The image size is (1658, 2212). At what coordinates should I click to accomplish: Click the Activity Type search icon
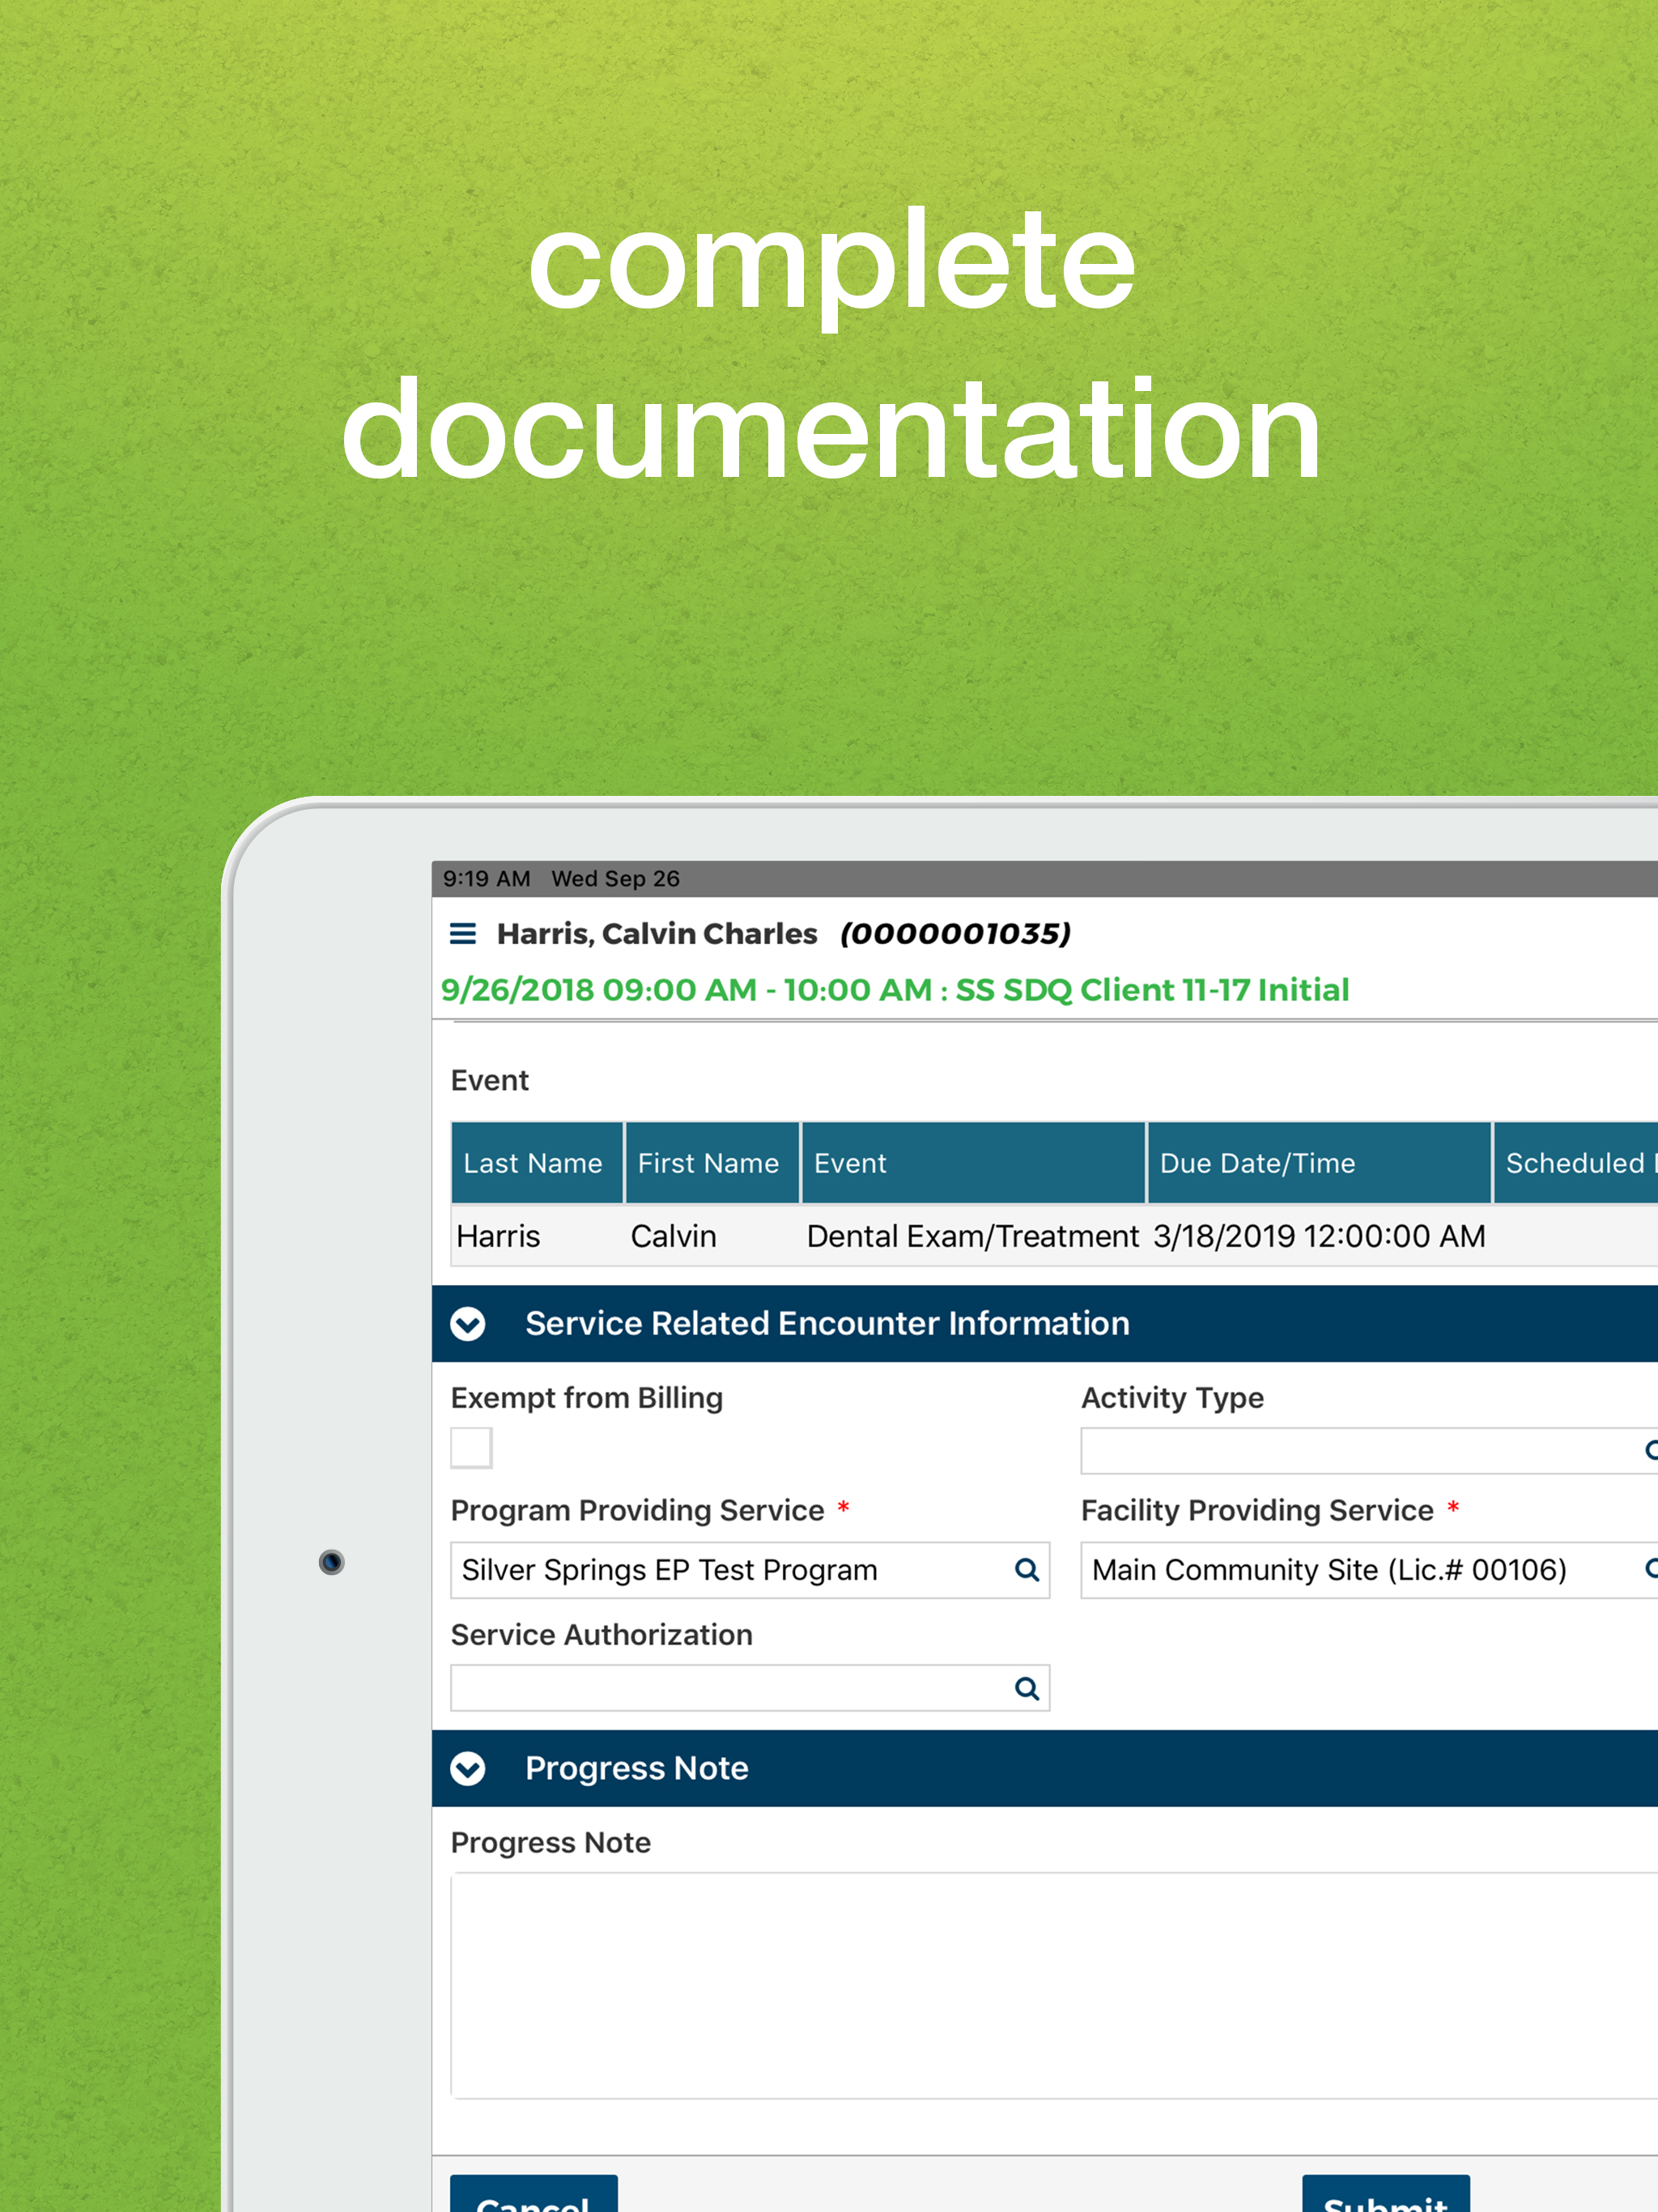tap(1651, 1450)
